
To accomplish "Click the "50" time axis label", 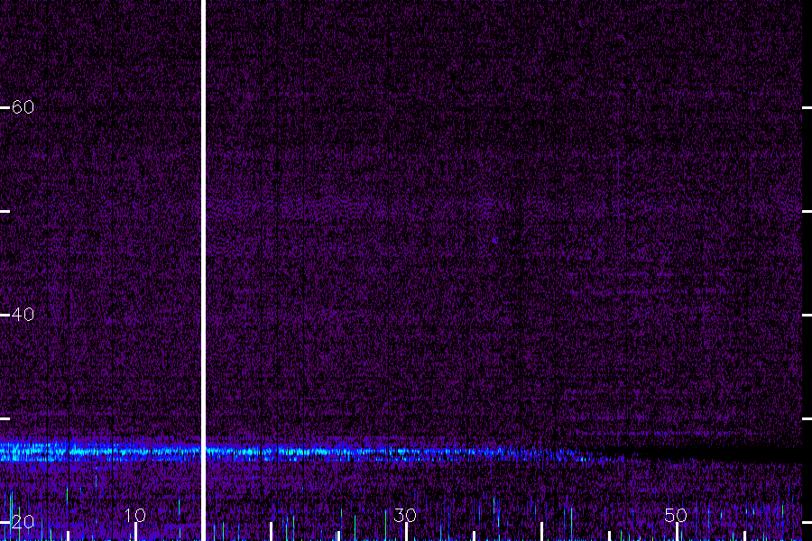I will (676, 515).
